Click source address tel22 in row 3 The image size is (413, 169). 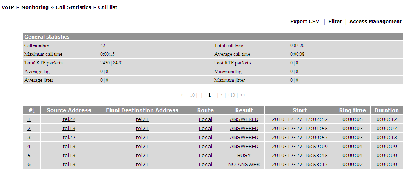(69, 138)
